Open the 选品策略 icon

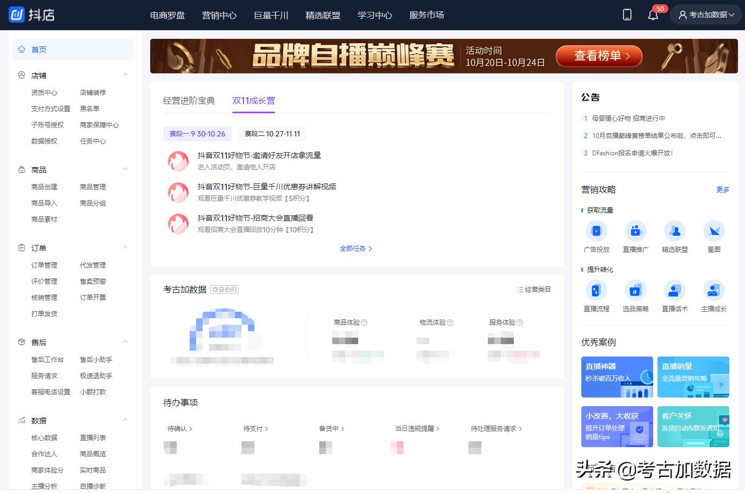[635, 291]
